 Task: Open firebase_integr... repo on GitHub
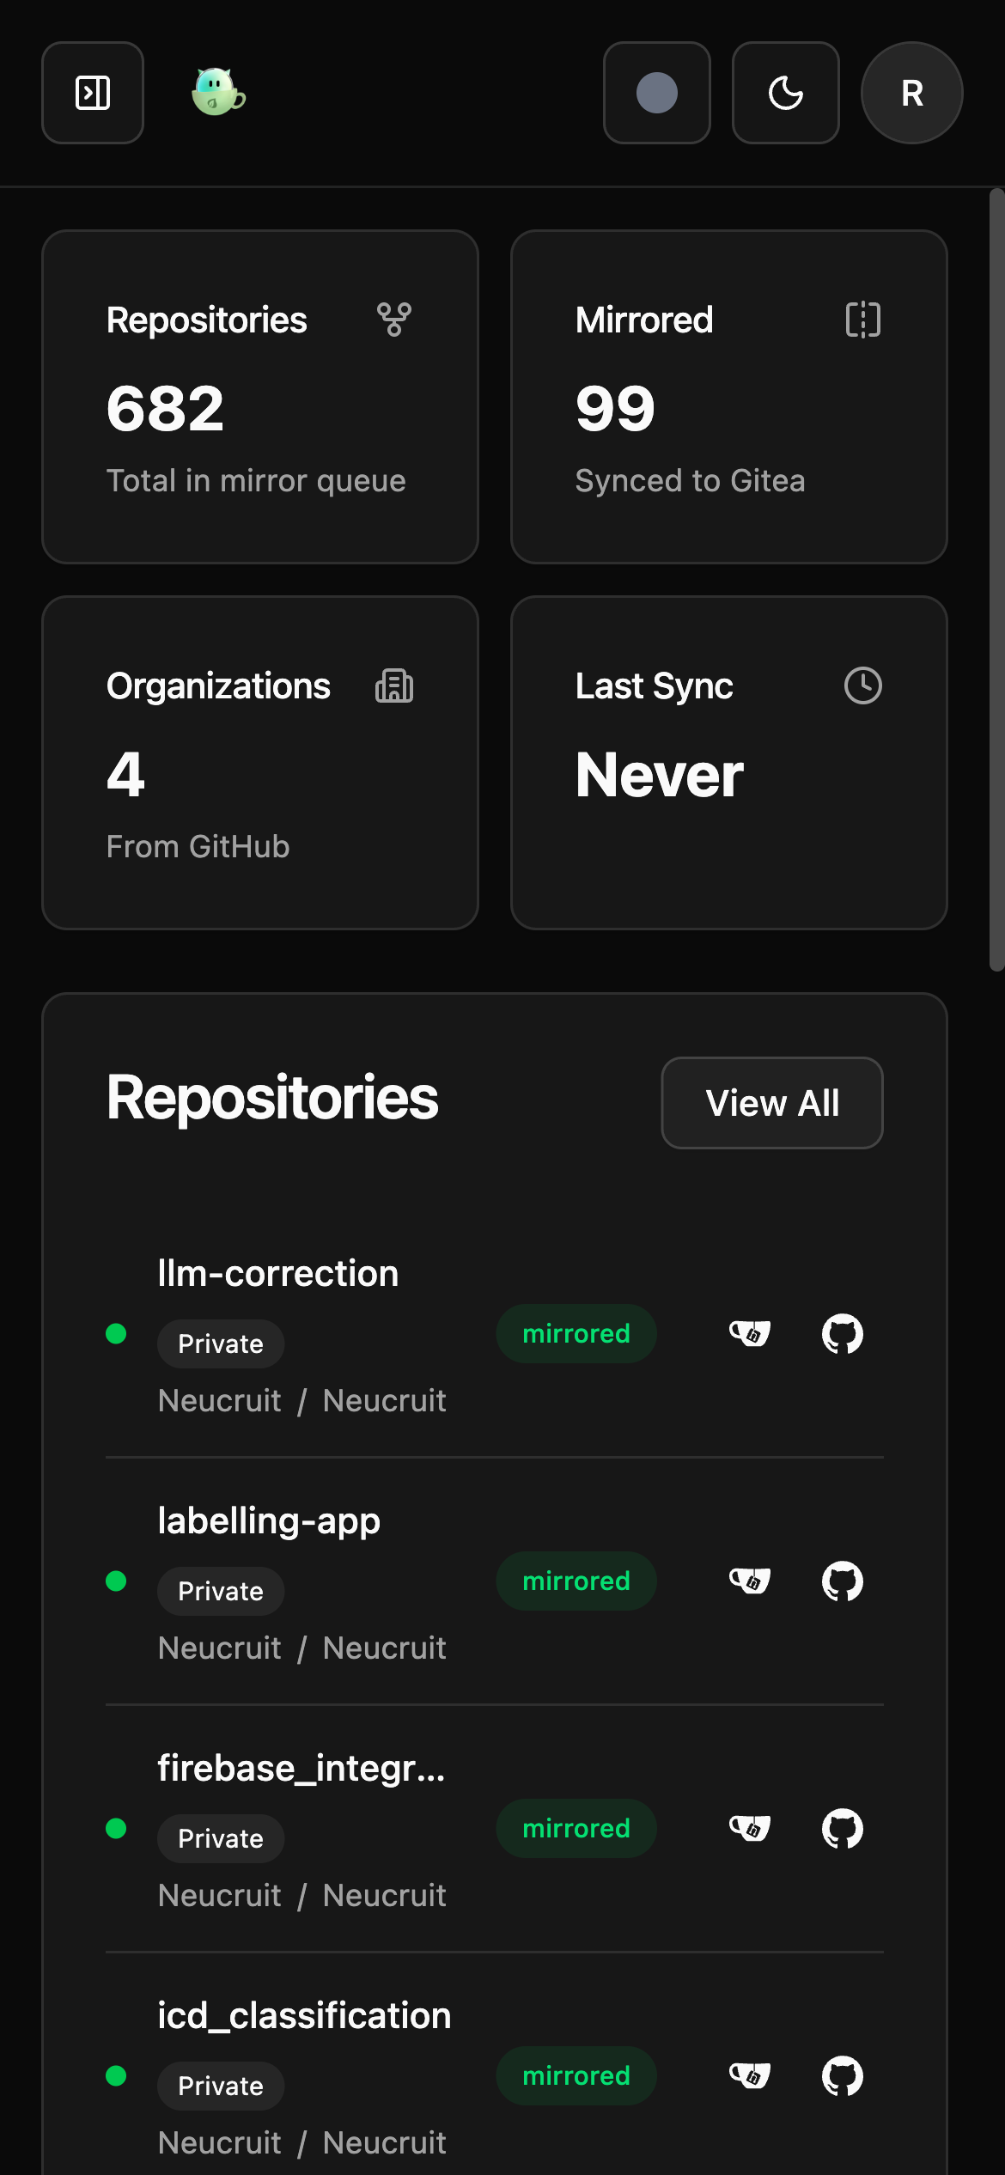click(842, 1829)
